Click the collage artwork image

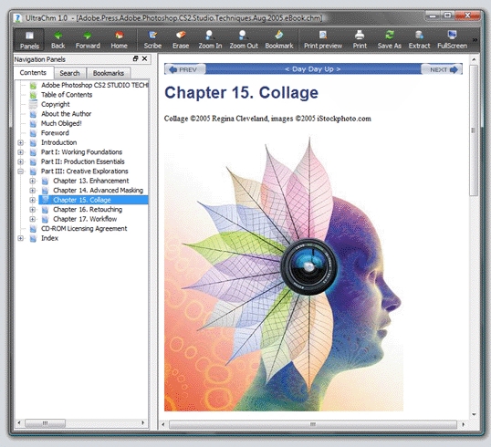pos(284,274)
